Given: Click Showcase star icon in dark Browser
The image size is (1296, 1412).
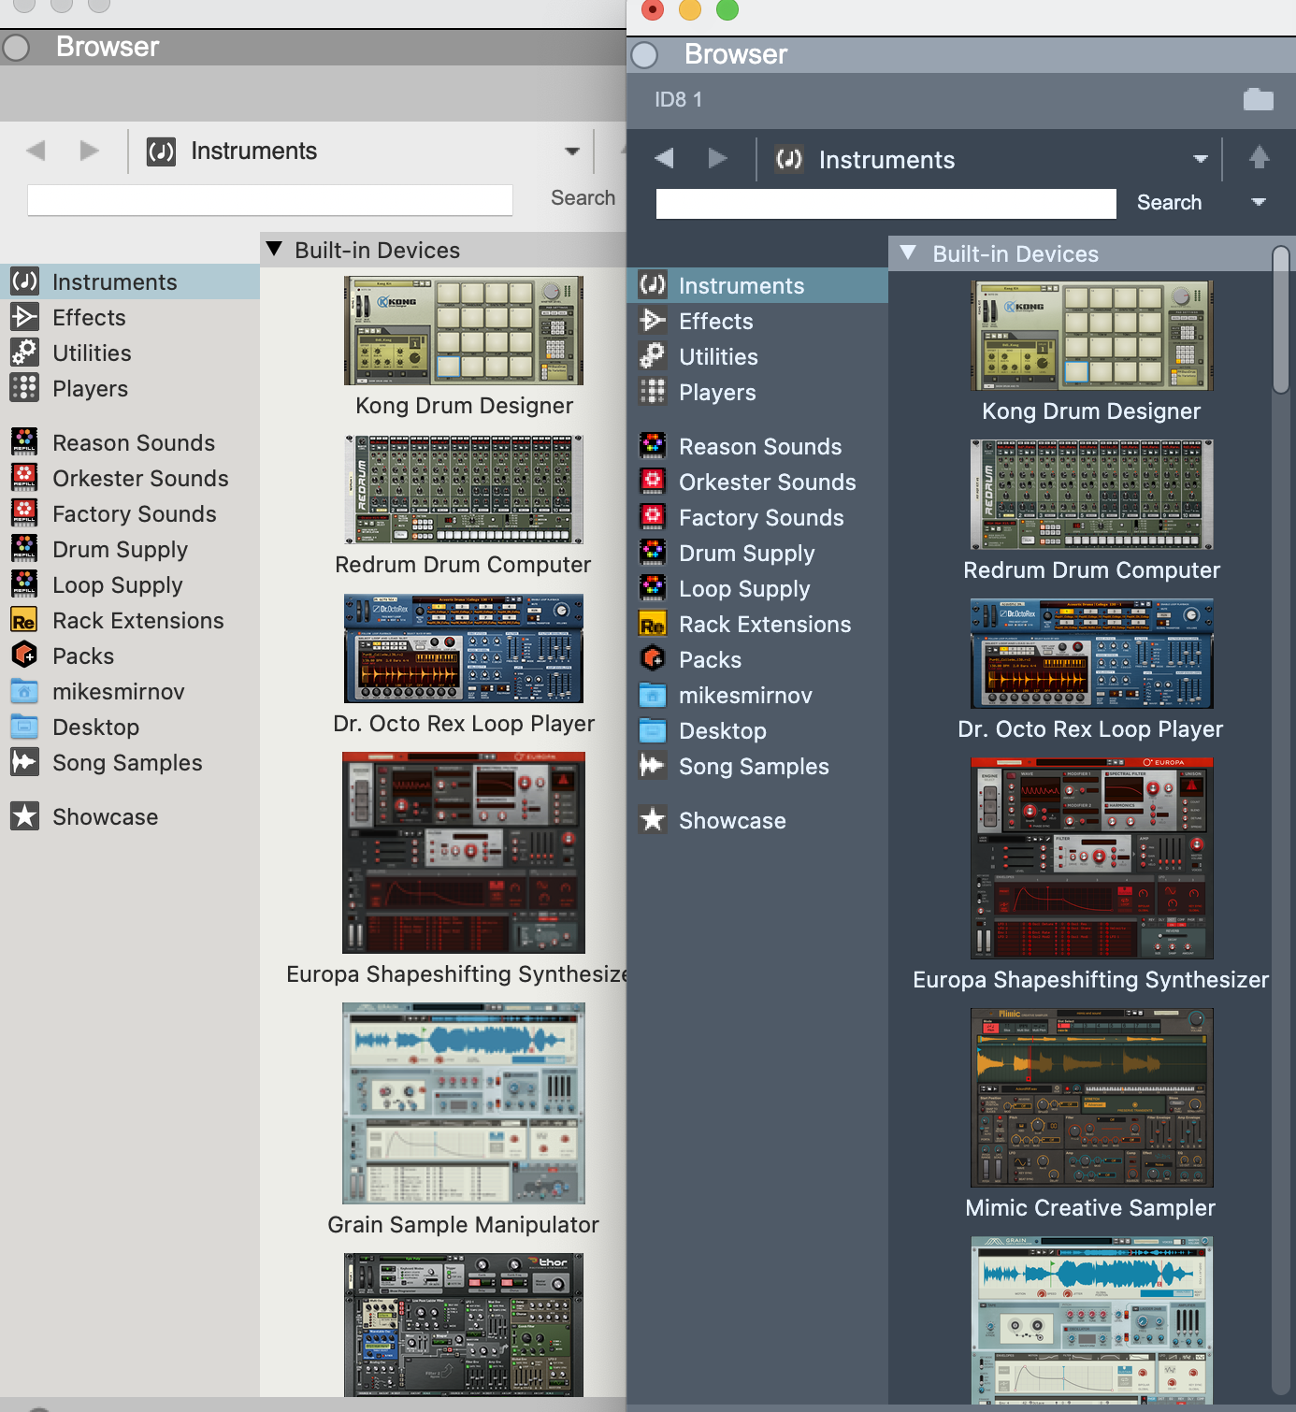Looking at the screenshot, I should tap(652, 820).
